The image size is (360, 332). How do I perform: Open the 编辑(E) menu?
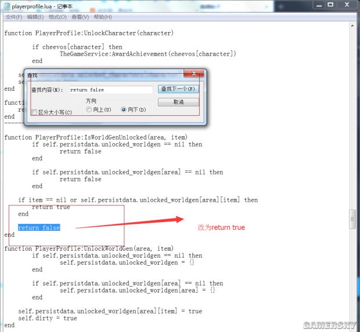(34, 17)
